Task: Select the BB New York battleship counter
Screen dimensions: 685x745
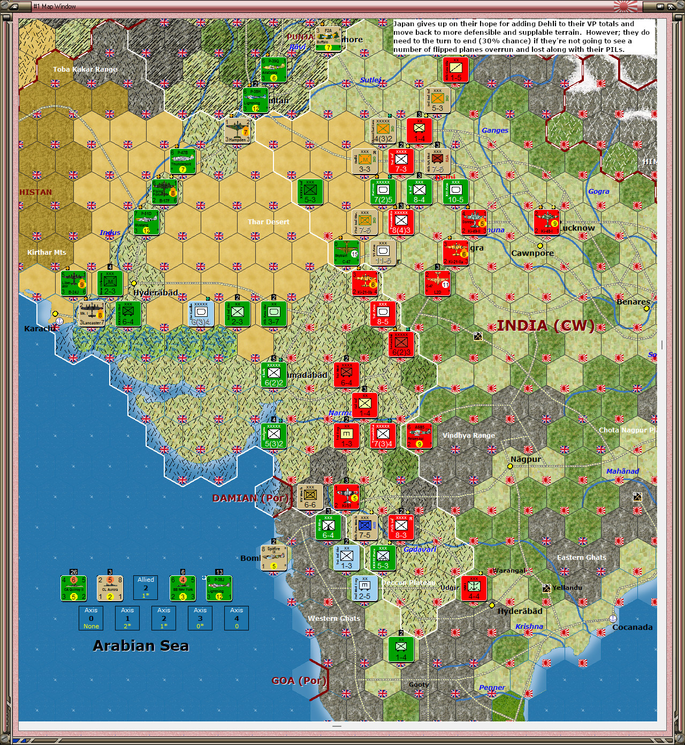Action: coord(182,588)
